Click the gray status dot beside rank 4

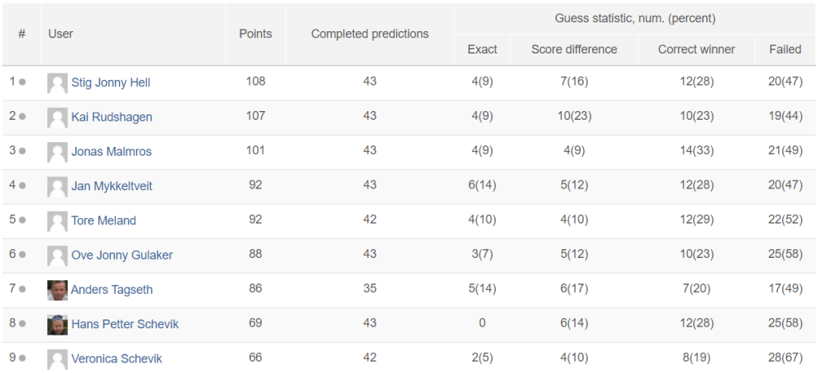22,186
